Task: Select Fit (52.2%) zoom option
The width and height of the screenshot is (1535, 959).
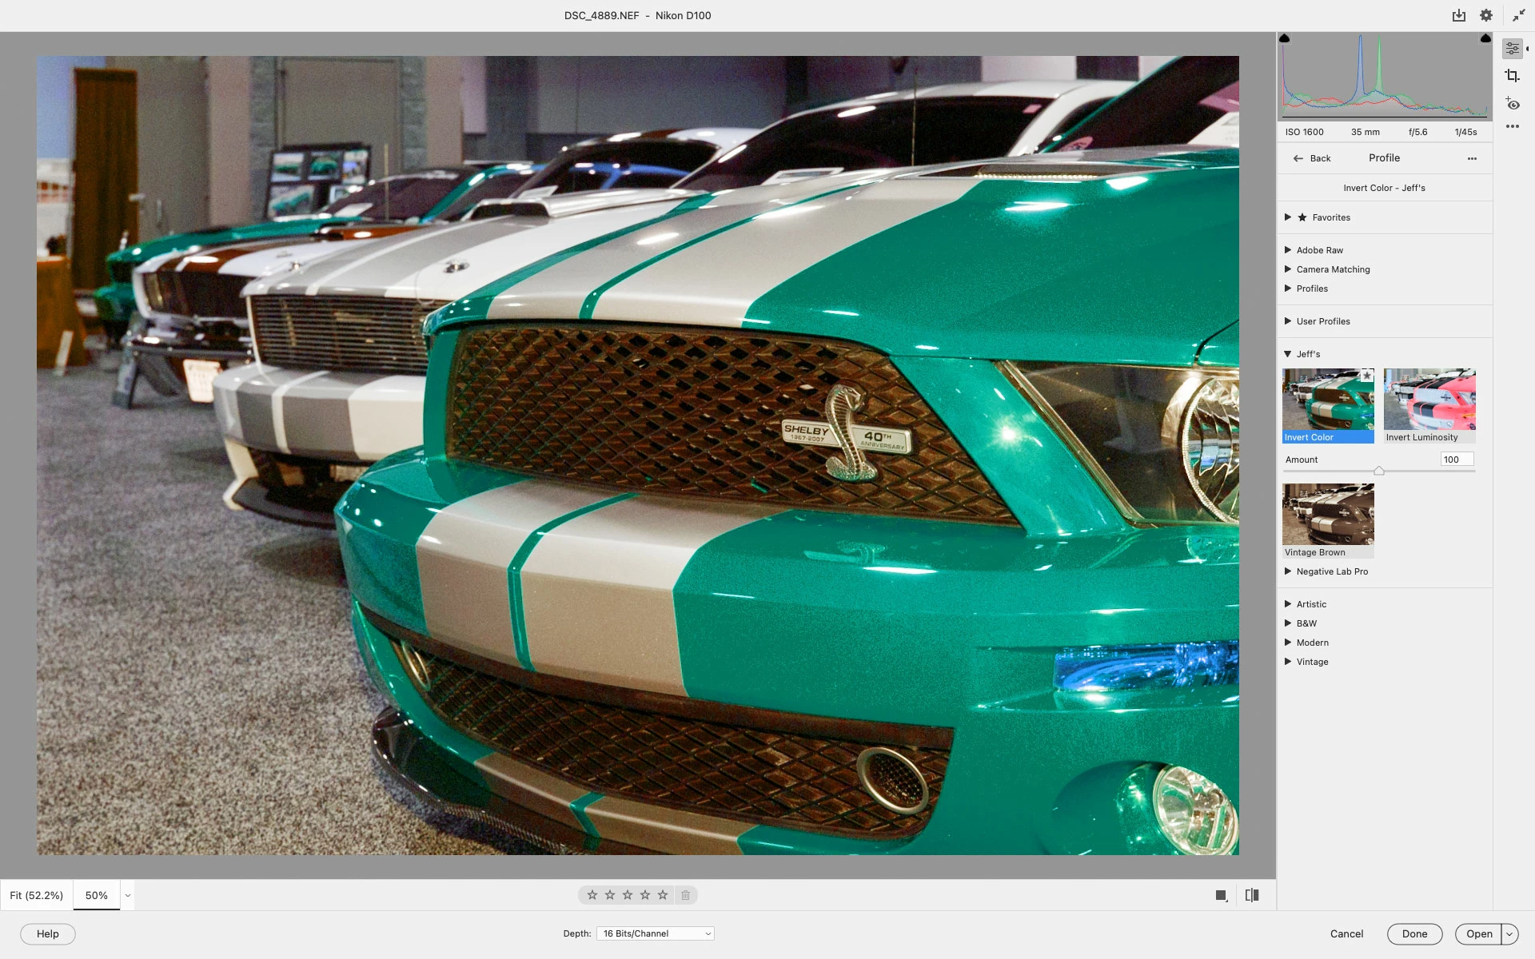Action: coord(37,895)
